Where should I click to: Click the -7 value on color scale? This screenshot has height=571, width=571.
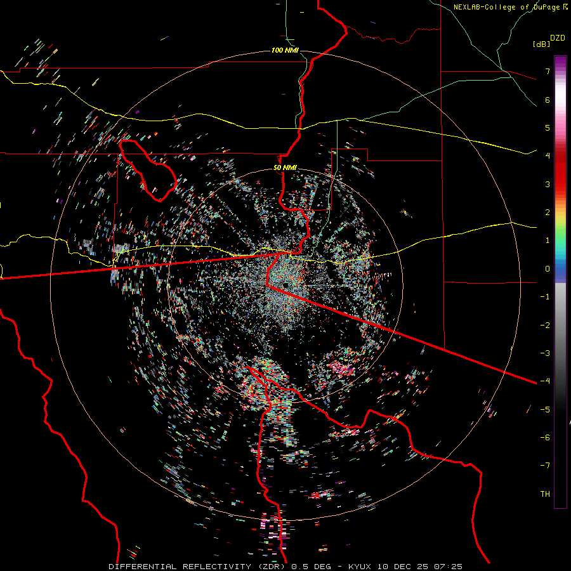[545, 466]
